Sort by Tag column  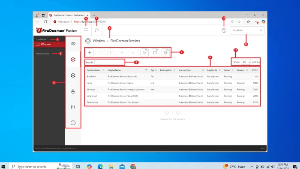153,70
